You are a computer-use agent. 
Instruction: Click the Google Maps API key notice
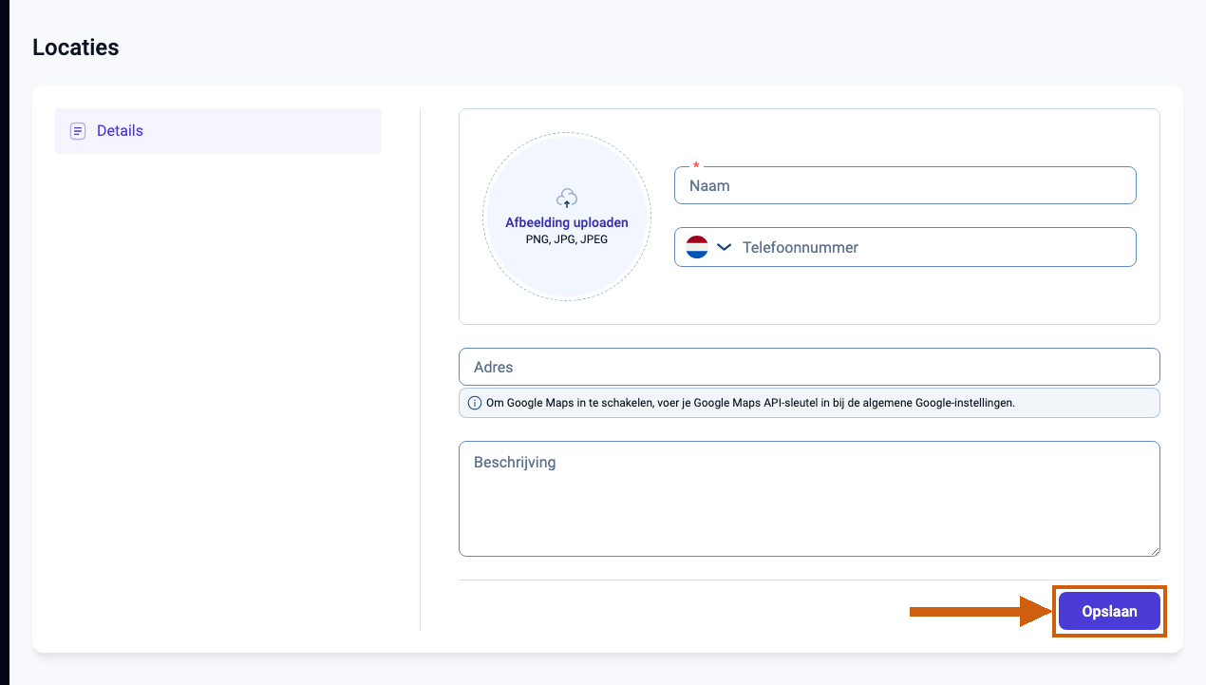pos(809,403)
